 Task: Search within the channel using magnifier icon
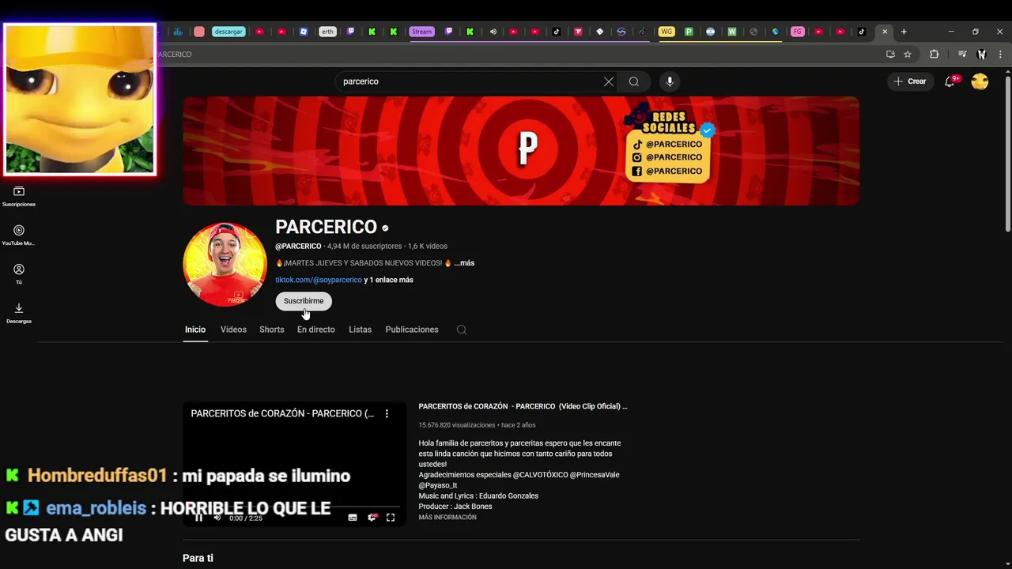pyautogui.click(x=462, y=330)
